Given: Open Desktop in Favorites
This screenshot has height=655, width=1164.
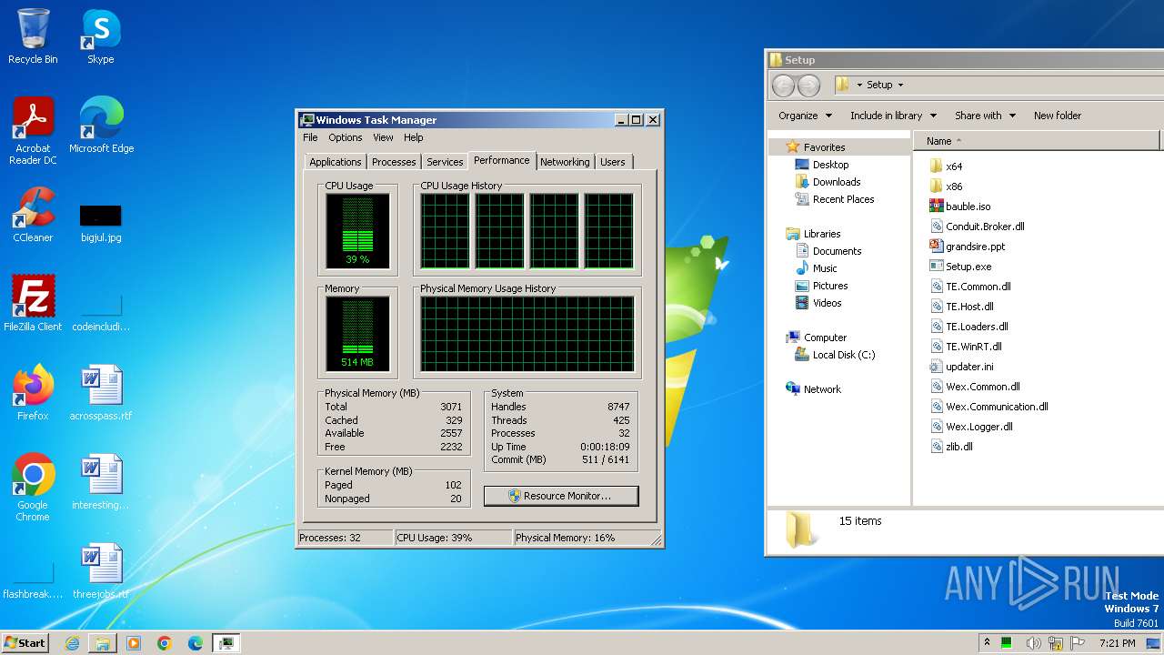Looking at the screenshot, I should (x=821, y=165).
